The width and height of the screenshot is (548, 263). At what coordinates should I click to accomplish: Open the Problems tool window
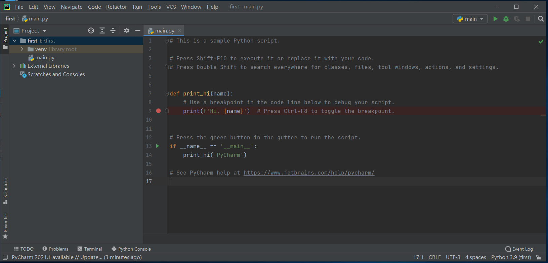pyautogui.click(x=55, y=249)
